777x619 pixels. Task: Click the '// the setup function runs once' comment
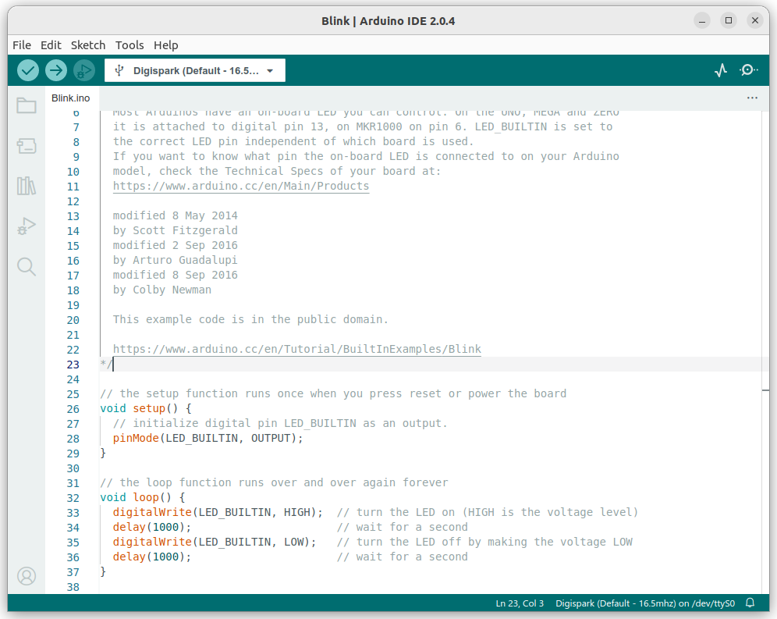(333, 394)
